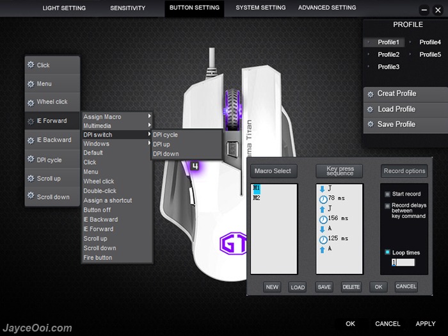Image resolution: width=448 pixels, height=336 pixels.
Task: Click the NEW macro button
Action: (x=272, y=287)
